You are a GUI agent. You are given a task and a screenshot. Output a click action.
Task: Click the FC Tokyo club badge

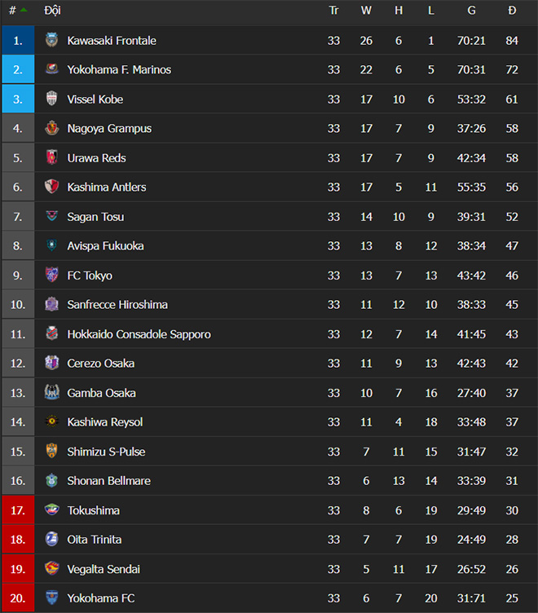pyautogui.click(x=51, y=276)
